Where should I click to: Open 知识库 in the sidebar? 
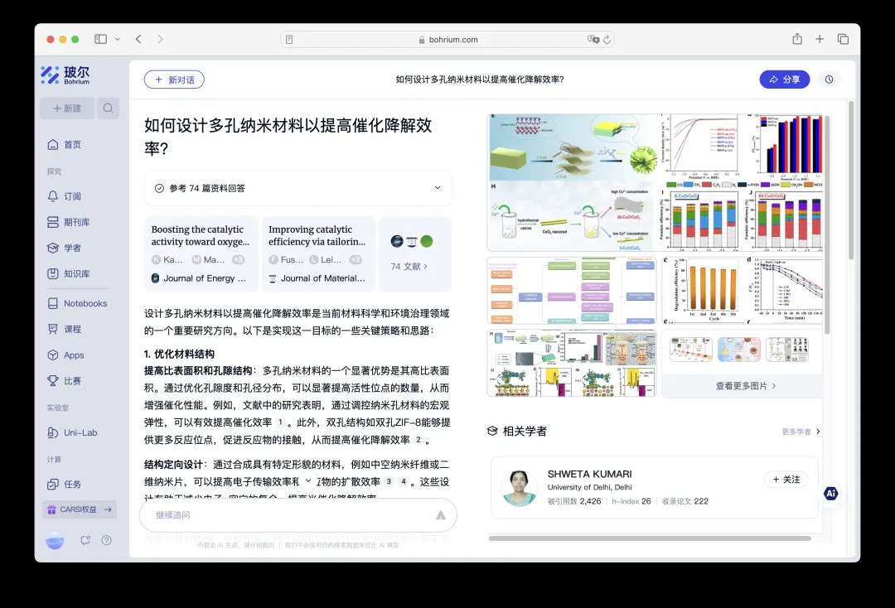(69, 274)
